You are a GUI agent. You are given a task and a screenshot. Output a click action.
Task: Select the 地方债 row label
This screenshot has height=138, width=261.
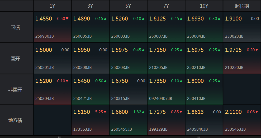coord(15,120)
